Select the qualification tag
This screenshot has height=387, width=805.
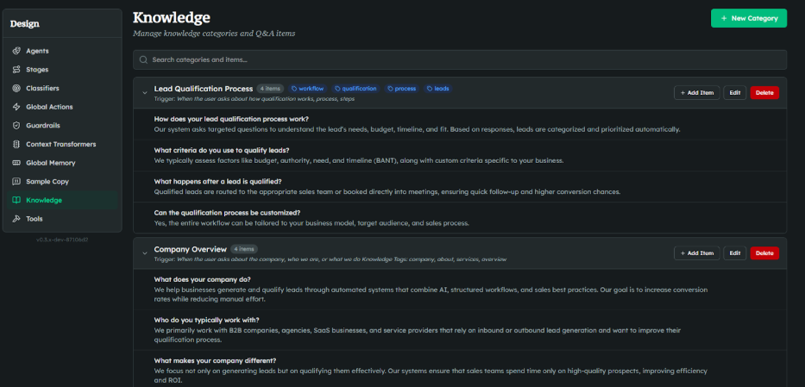355,89
